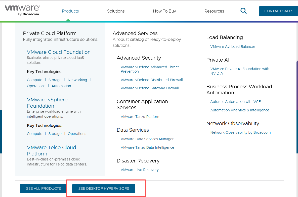
Task: Open VMware vDefend Advanced Threat Prevention
Action: tap(150, 69)
